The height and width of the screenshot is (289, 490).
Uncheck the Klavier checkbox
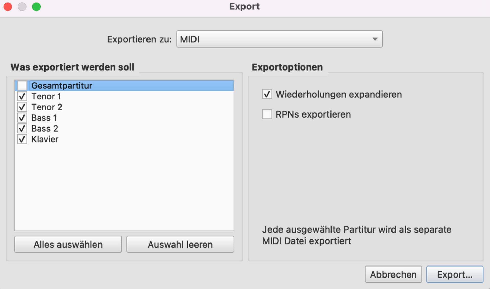pyautogui.click(x=22, y=139)
